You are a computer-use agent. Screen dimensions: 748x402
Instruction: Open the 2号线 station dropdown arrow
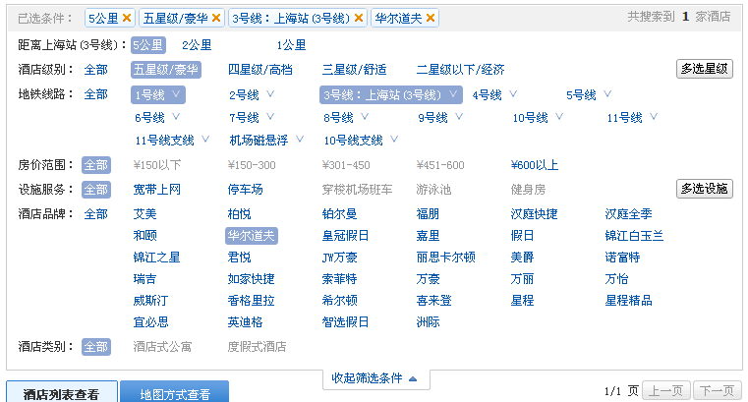point(270,94)
